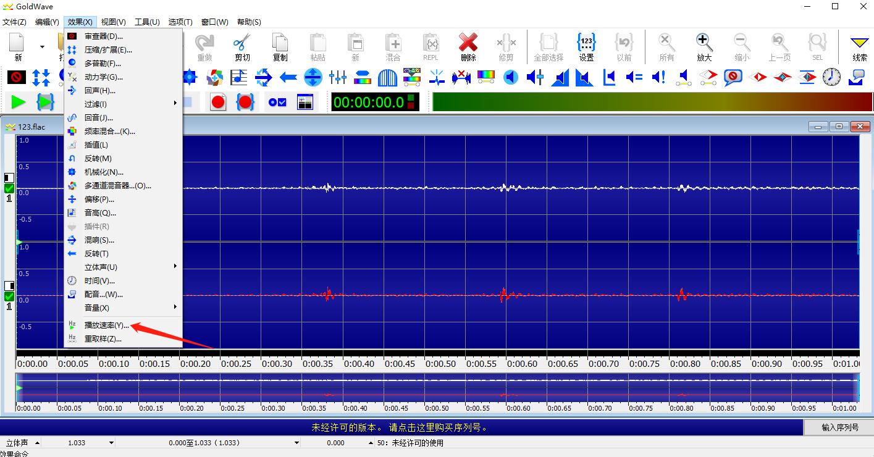874x457 pixels.
Task: Open the equalizer sliders effect icon
Action: pos(338,77)
